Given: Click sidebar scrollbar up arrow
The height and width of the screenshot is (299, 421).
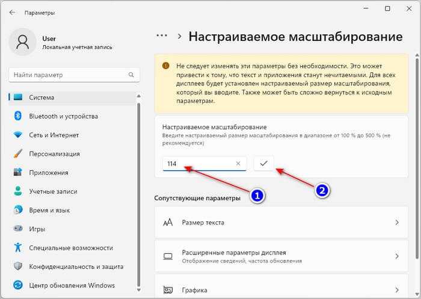Looking at the screenshot, I should point(138,96).
